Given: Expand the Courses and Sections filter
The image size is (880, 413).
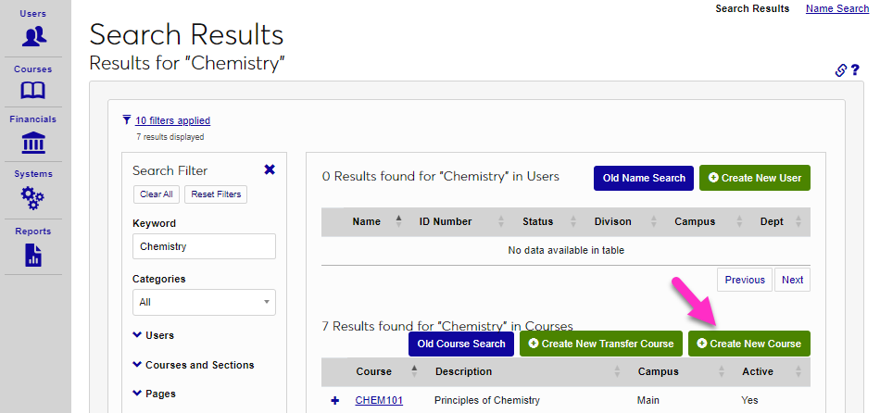Looking at the screenshot, I should click(x=193, y=365).
